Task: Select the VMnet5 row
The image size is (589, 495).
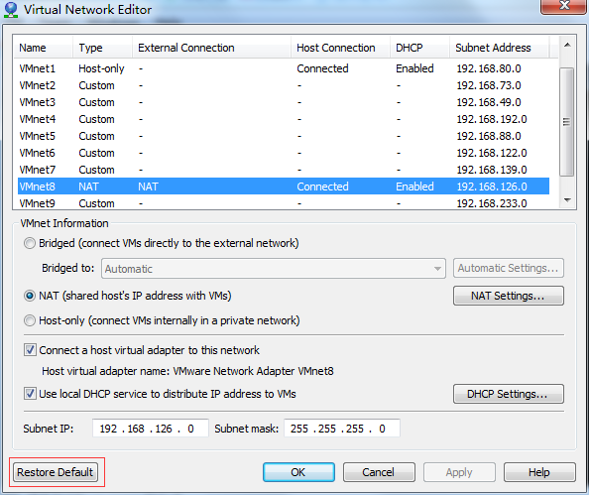Action: tap(284, 136)
